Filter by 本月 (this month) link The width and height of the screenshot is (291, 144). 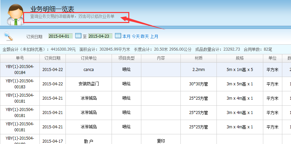click(x=126, y=37)
